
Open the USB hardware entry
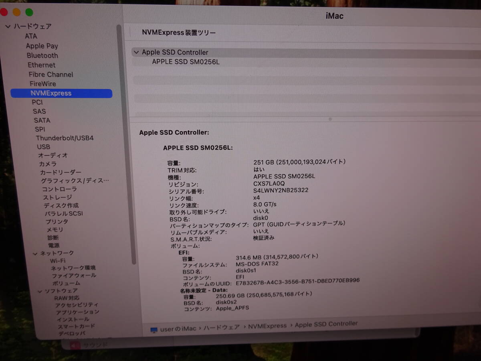pos(43,147)
